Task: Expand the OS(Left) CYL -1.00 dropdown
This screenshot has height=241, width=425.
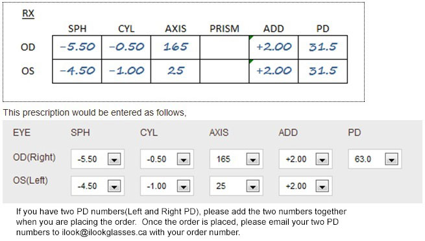Action: pos(184,186)
